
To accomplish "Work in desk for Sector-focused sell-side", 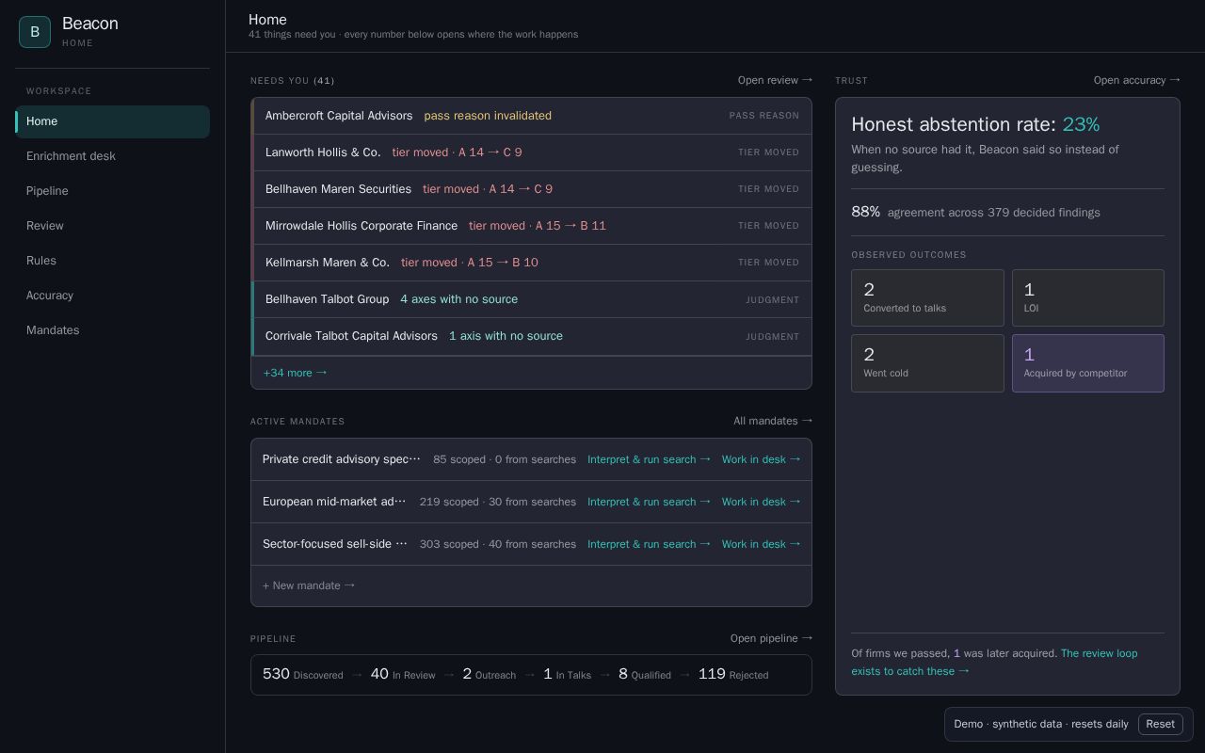I will (x=761, y=544).
